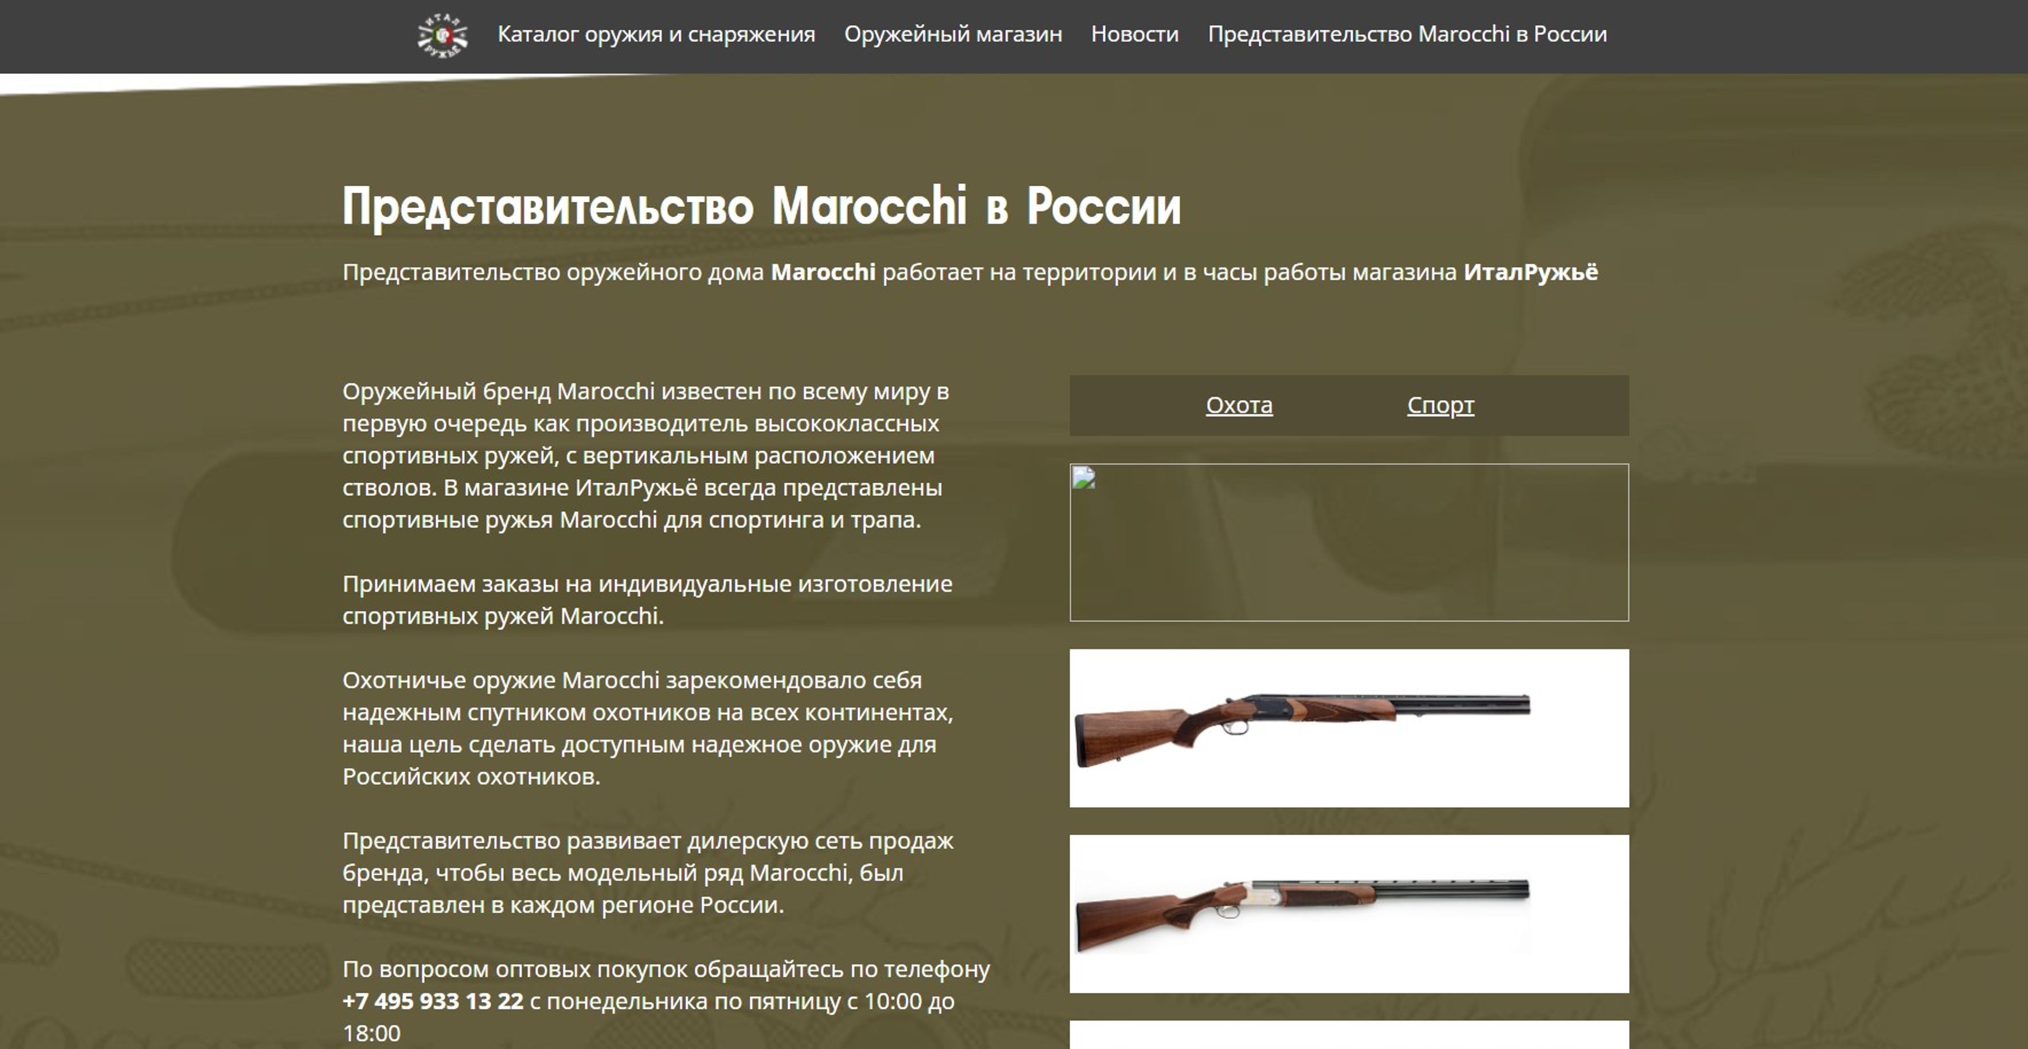Image resolution: width=2028 pixels, height=1049 pixels.
Task: Click the ИталРужьё logo in the header
Action: [x=443, y=34]
